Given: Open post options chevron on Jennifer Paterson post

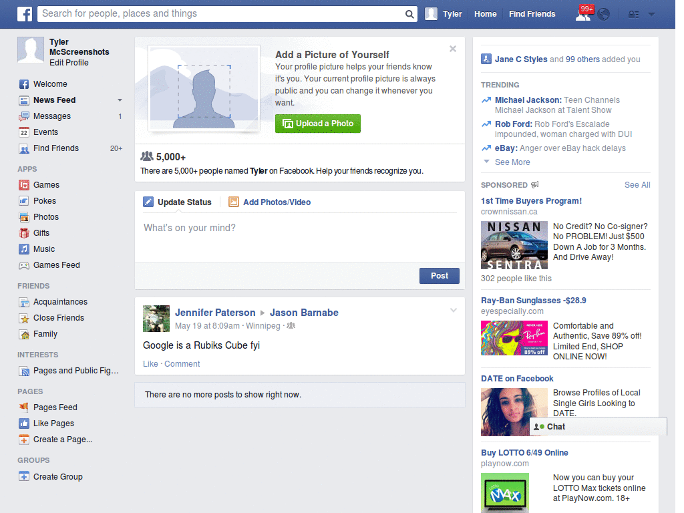Looking at the screenshot, I should (454, 310).
